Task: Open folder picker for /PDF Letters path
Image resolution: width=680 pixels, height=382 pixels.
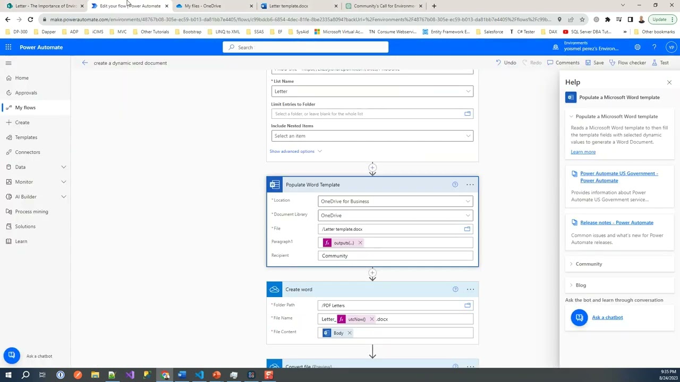Action: [467, 306]
